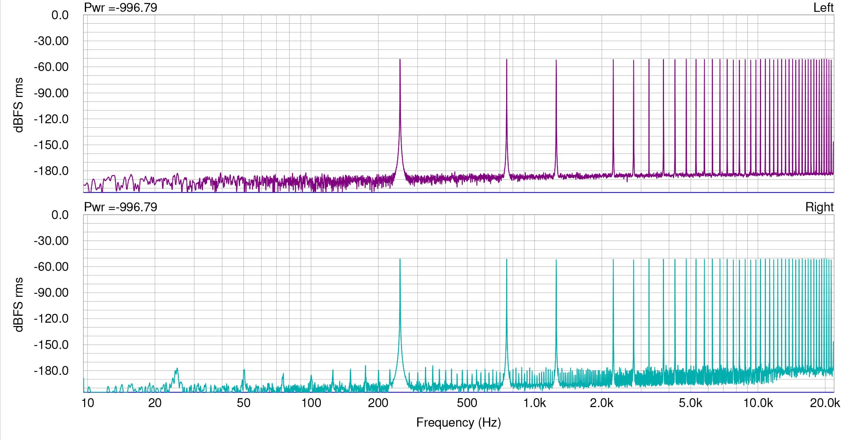Click the 0.0 level label on Left plot
The width and height of the screenshot is (850, 440).
pos(60,15)
